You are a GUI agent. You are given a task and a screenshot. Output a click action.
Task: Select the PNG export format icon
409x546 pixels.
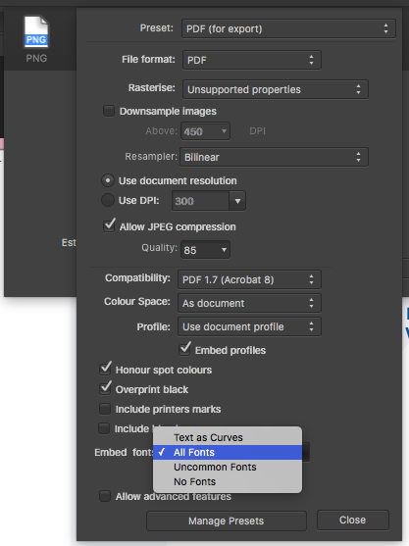click(x=36, y=32)
